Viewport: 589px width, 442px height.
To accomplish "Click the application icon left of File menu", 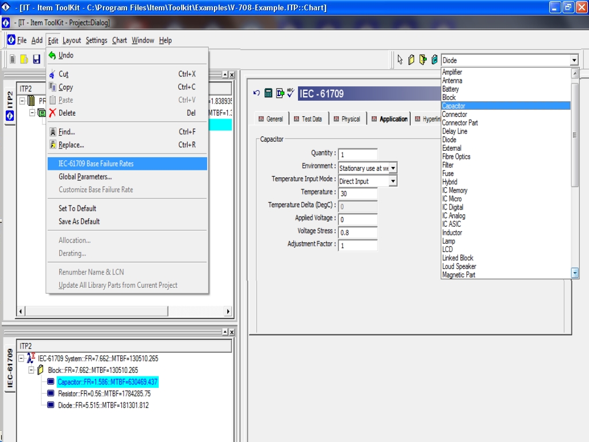I will [x=12, y=40].
